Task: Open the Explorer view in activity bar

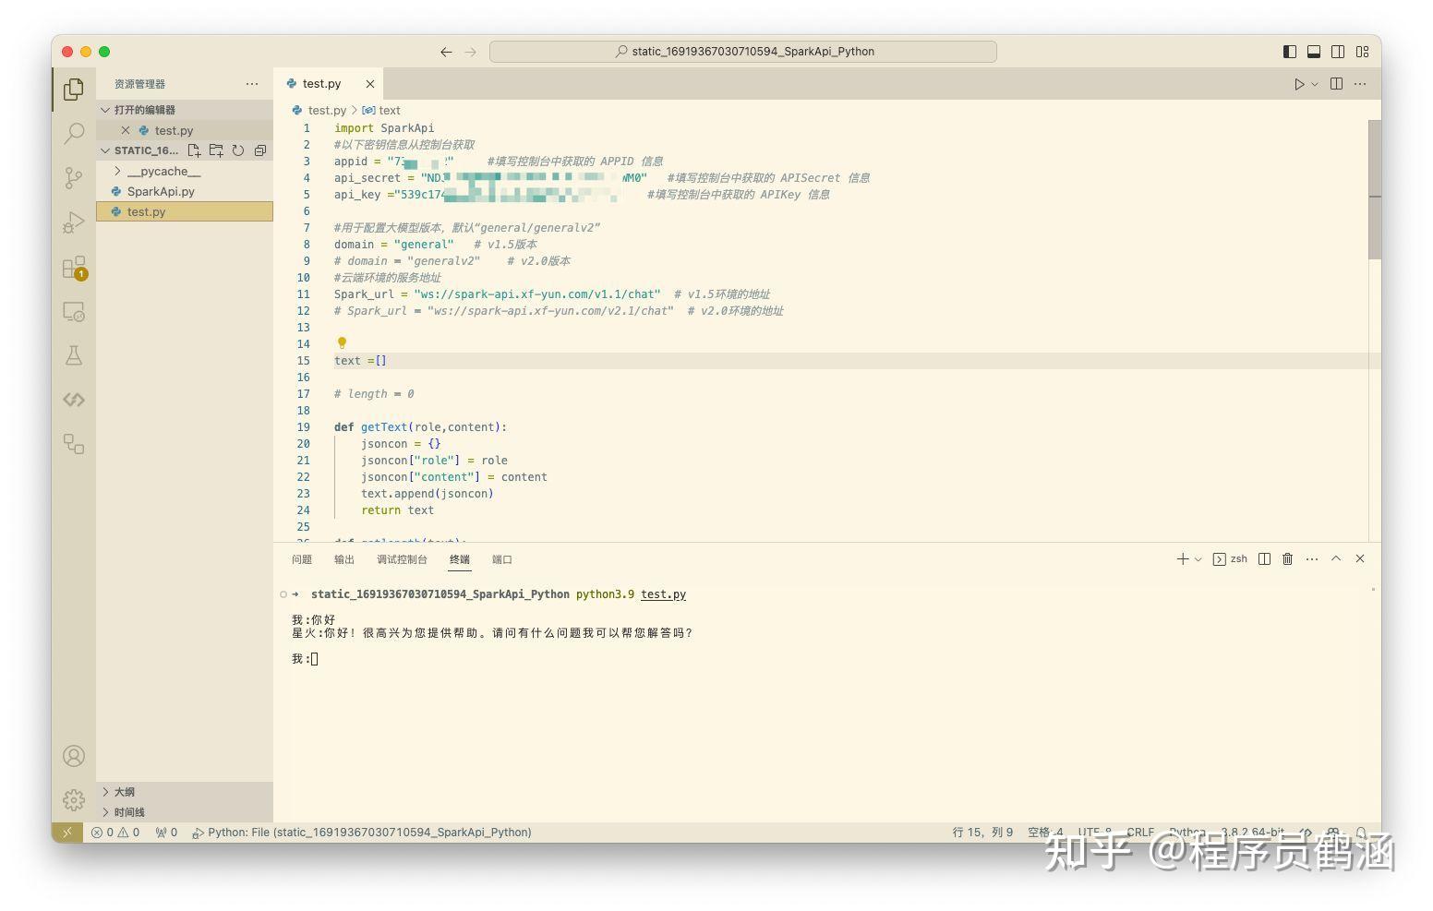Action: click(x=74, y=90)
